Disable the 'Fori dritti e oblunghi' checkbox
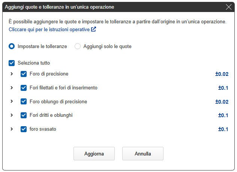237x172 pixels. click(x=24, y=115)
